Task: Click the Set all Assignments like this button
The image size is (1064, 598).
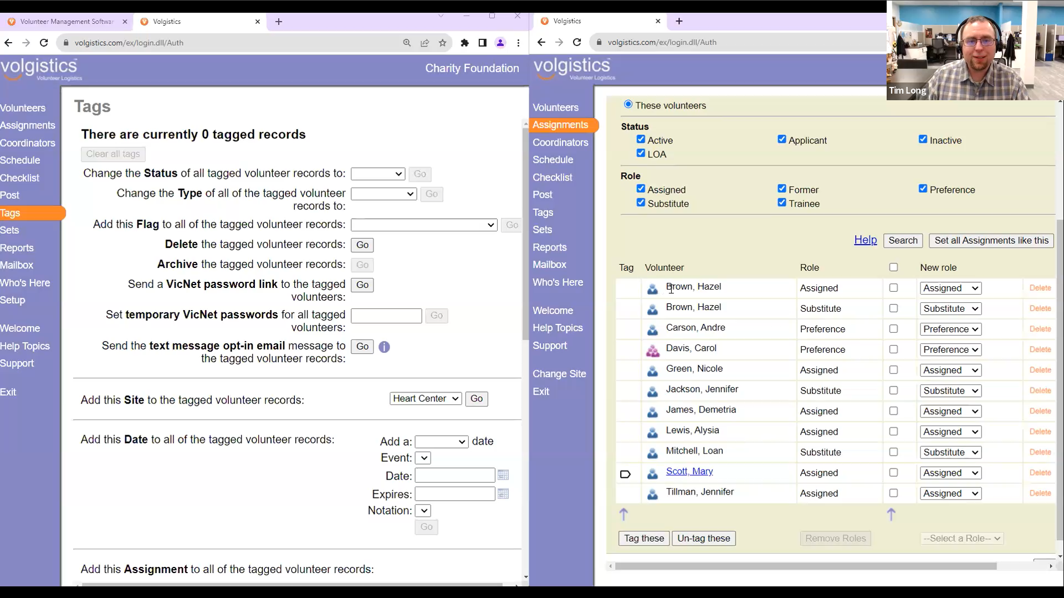Action: click(991, 240)
